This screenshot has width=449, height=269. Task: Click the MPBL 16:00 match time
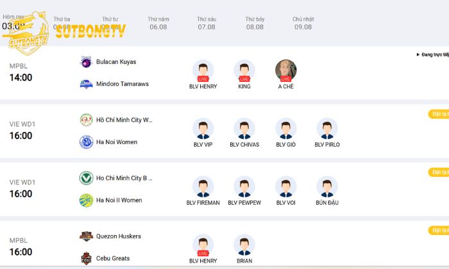pos(21,252)
